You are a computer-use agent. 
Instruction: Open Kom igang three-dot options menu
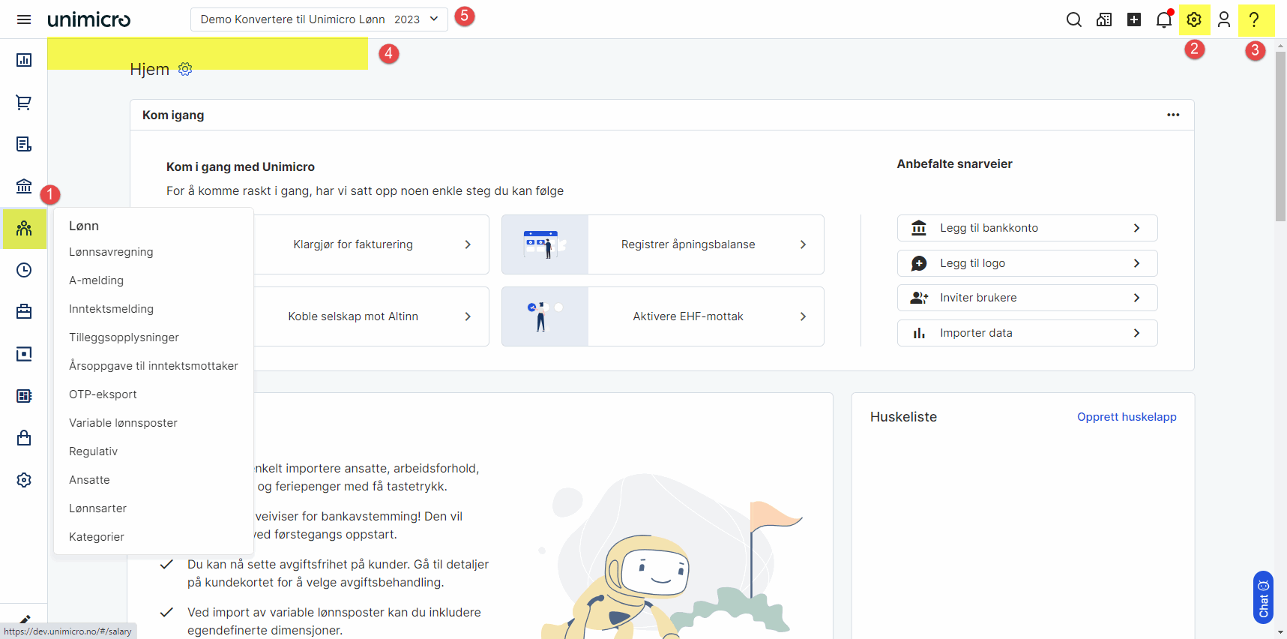pos(1173,115)
